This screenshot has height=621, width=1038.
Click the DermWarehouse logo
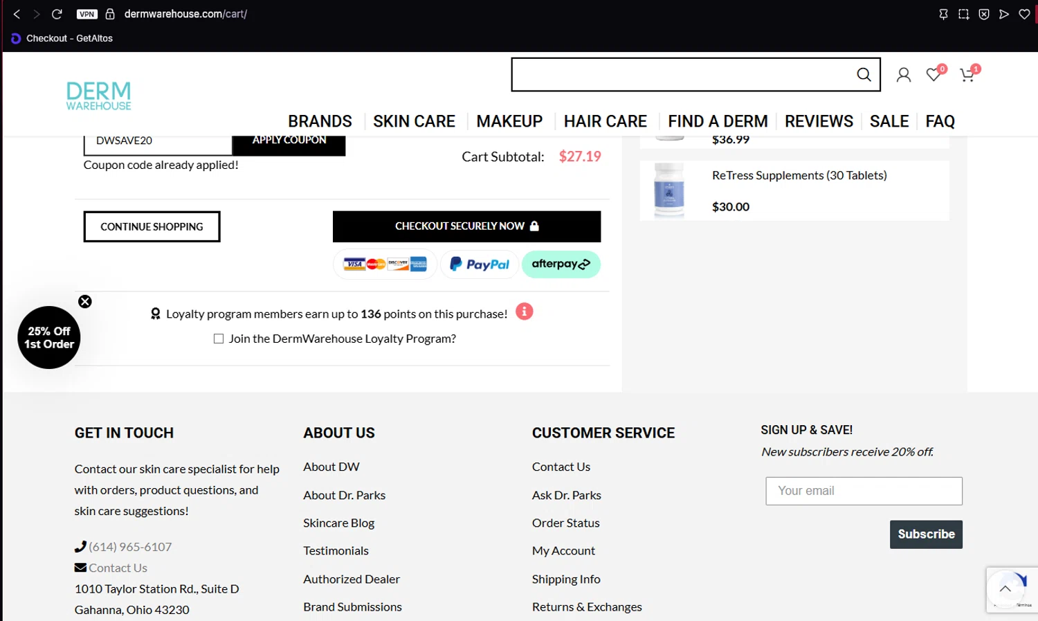(x=98, y=96)
